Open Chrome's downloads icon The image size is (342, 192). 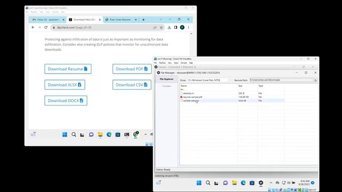click(x=169, y=27)
